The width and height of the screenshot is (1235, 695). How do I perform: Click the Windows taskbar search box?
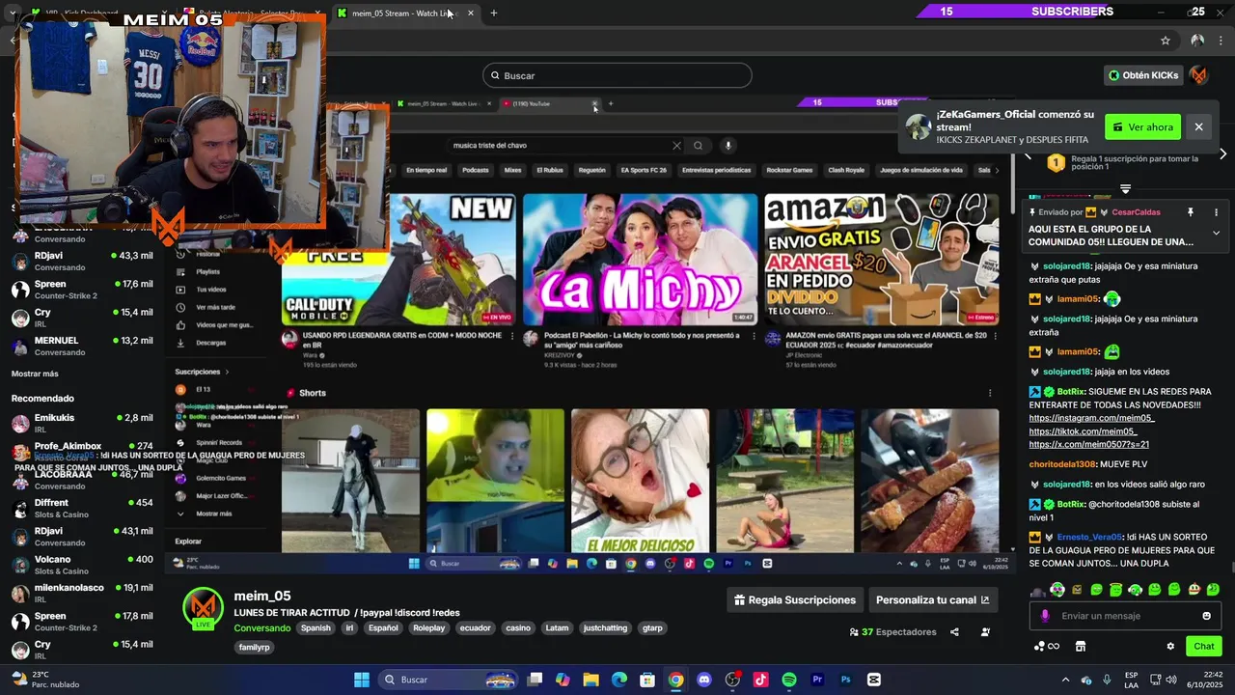(x=450, y=680)
